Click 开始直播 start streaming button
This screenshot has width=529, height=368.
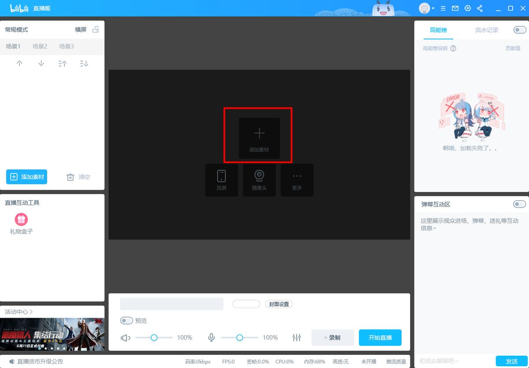380,338
